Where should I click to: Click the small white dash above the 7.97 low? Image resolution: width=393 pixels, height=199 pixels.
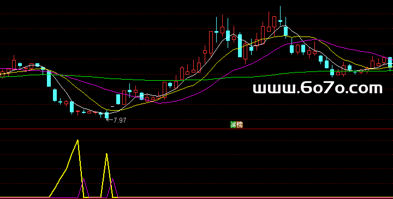(x=112, y=106)
